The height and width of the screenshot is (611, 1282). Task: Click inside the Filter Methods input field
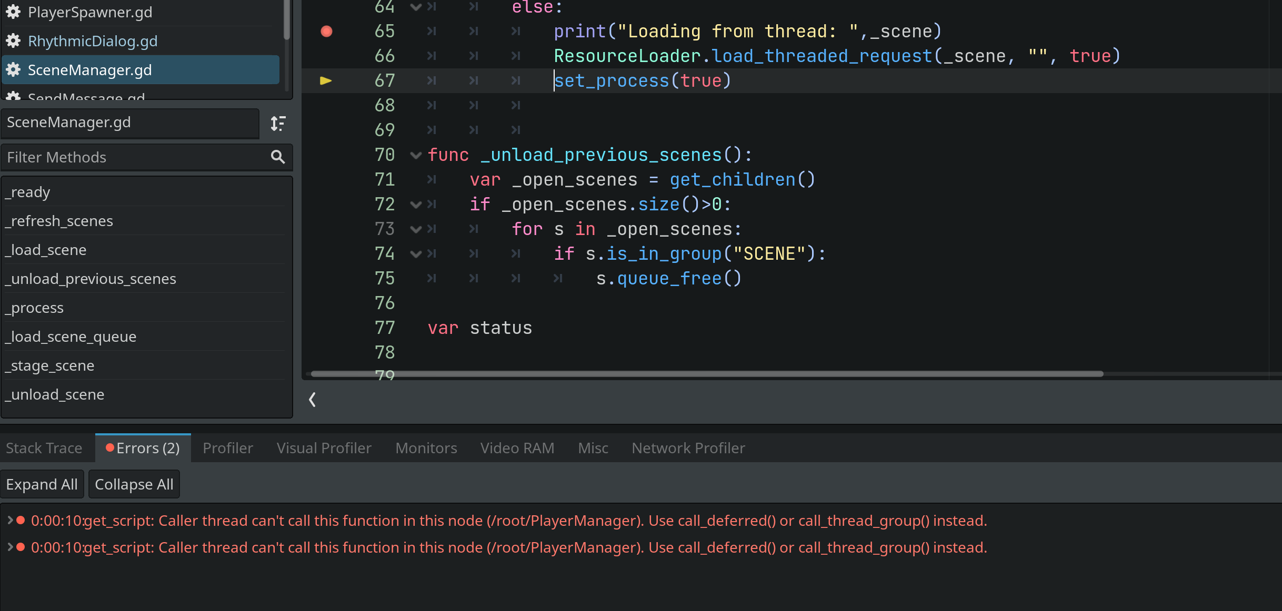[132, 157]
